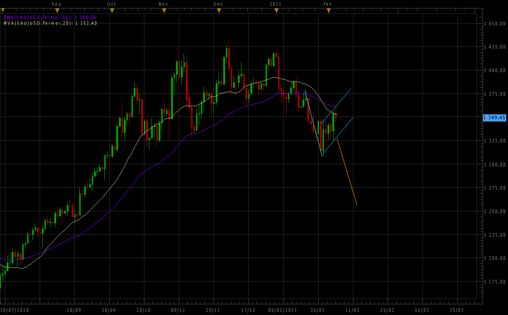Image resolution: width=508 pixels, height=315 pixels.
Task: Click the triangle marker under Oct
Action: [112, 11]
